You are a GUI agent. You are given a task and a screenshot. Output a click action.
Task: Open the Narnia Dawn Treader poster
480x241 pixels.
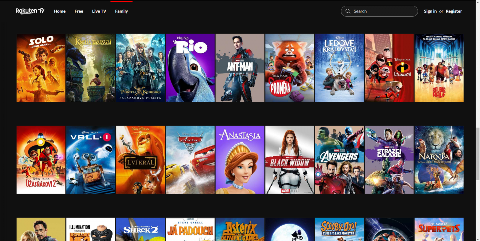439,160
